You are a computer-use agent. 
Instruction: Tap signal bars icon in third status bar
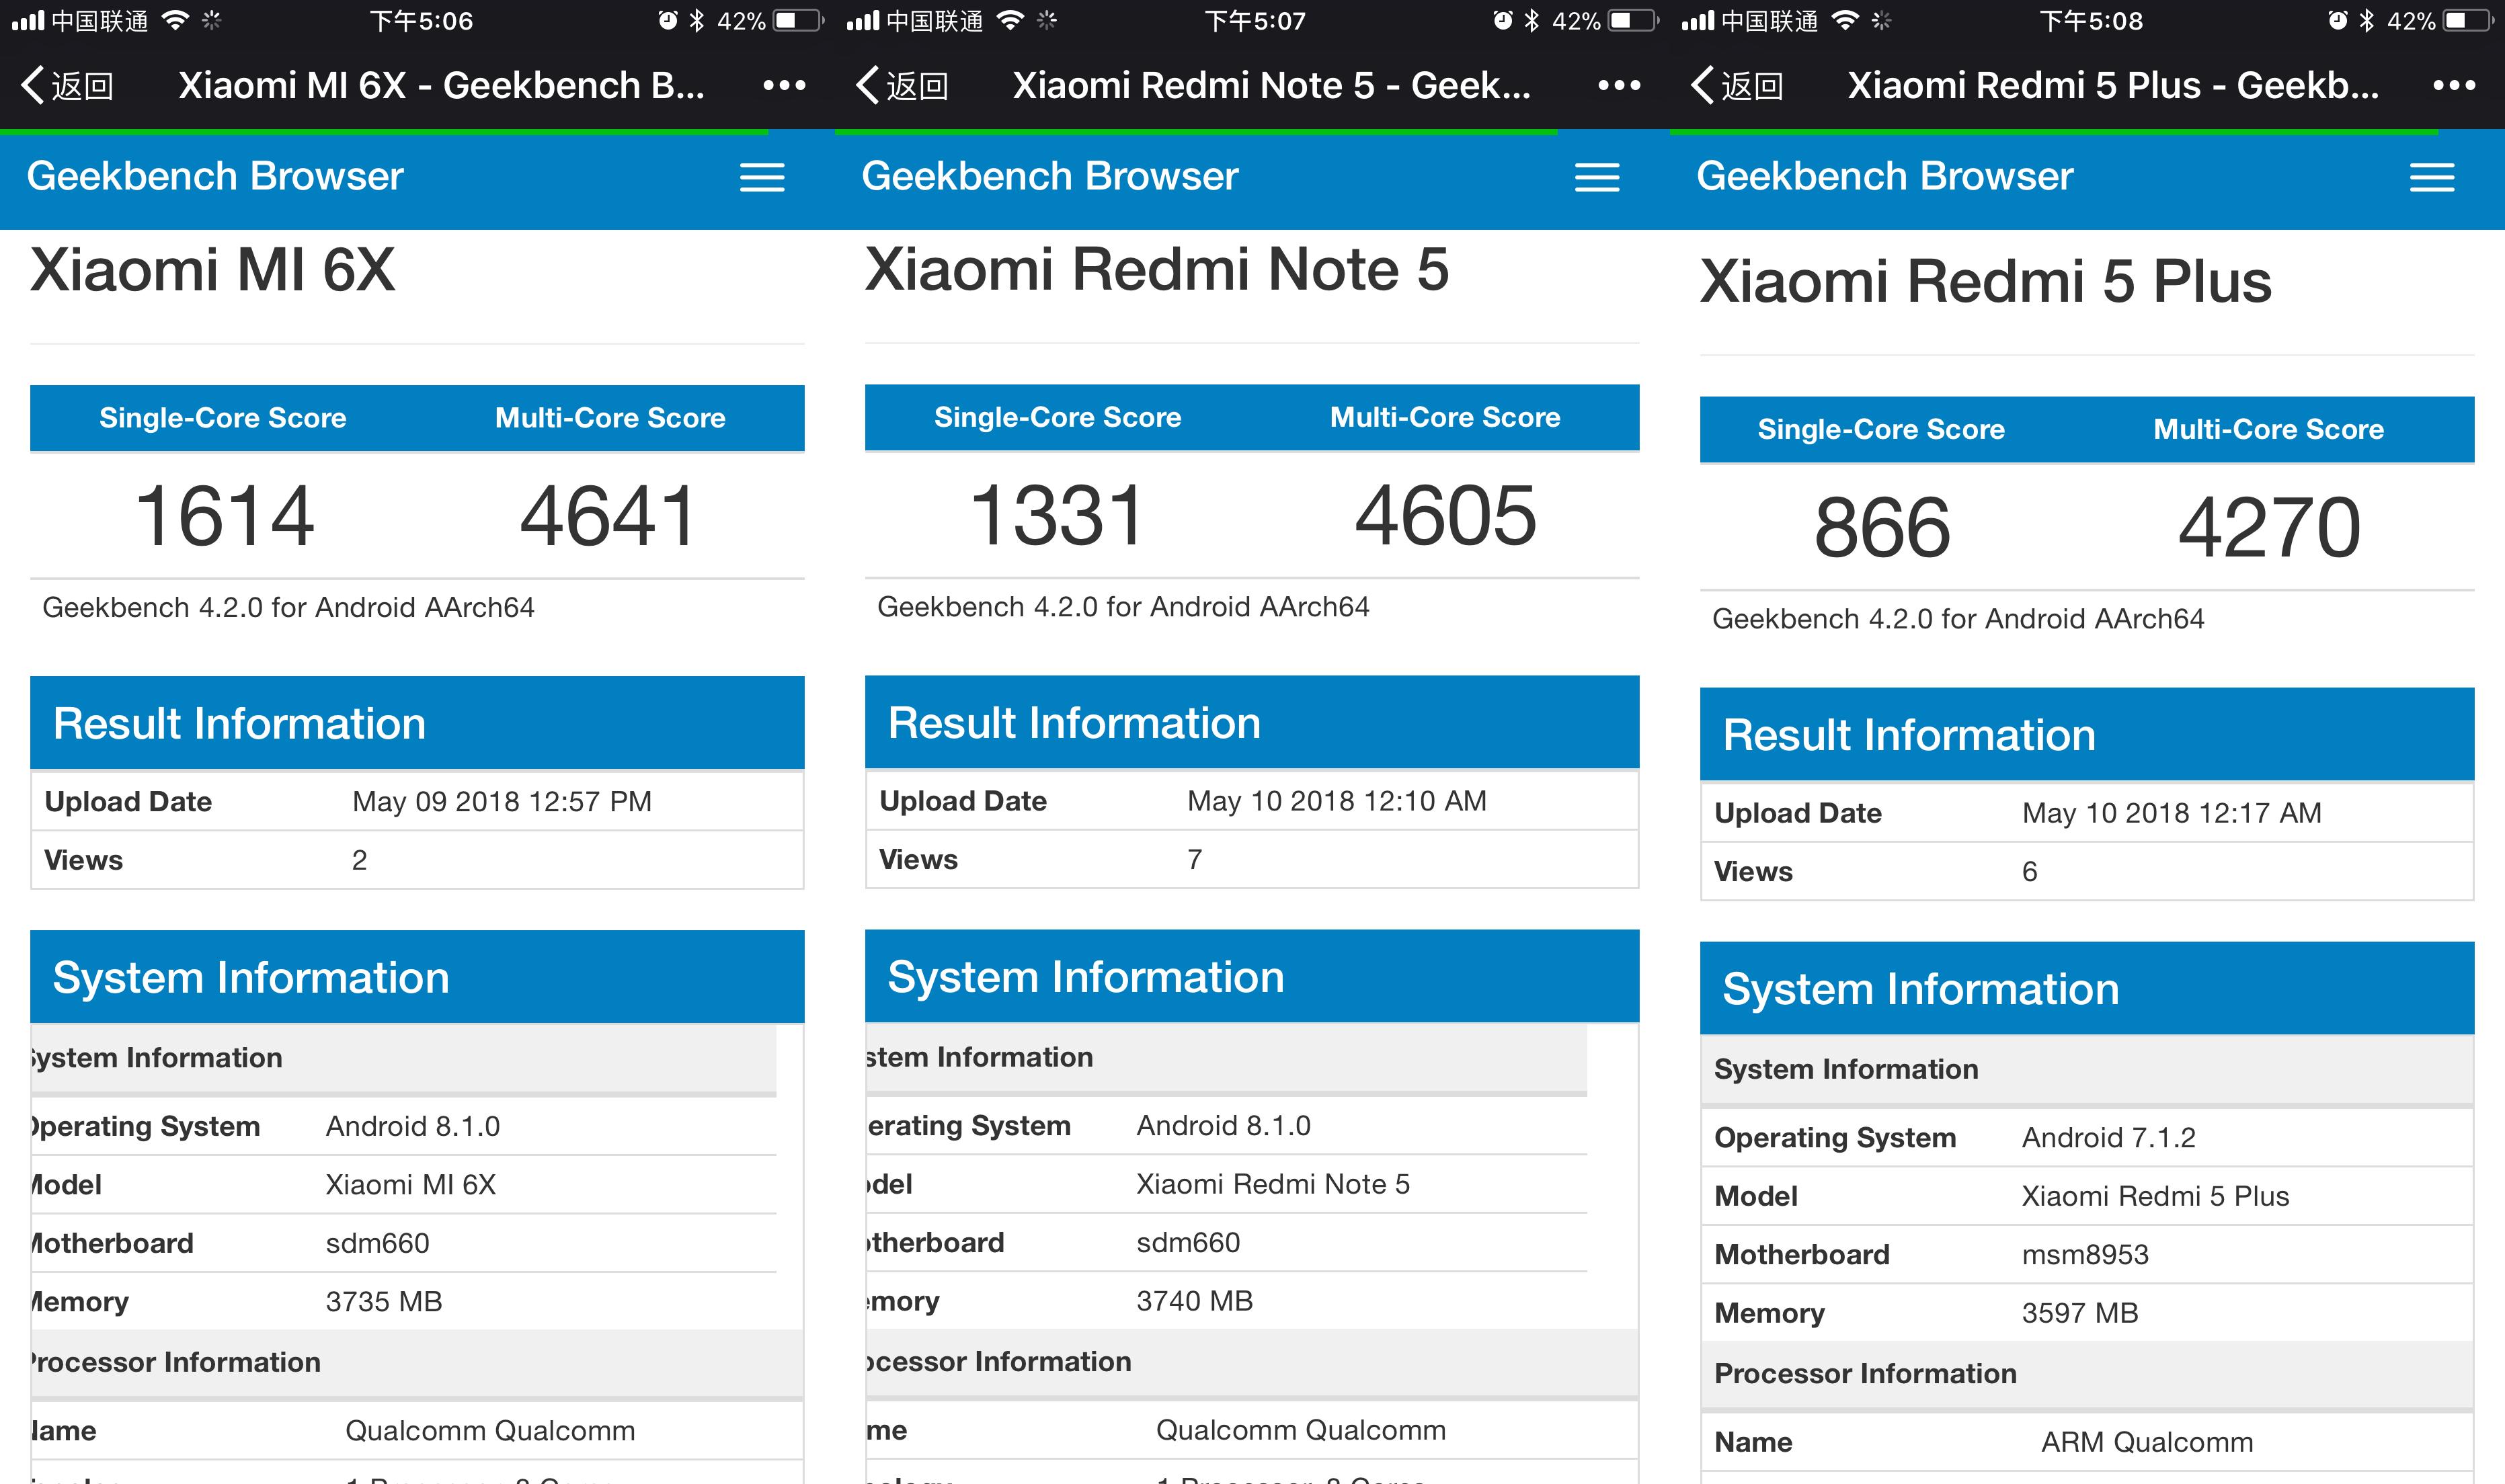click(x=1697, y=20)
